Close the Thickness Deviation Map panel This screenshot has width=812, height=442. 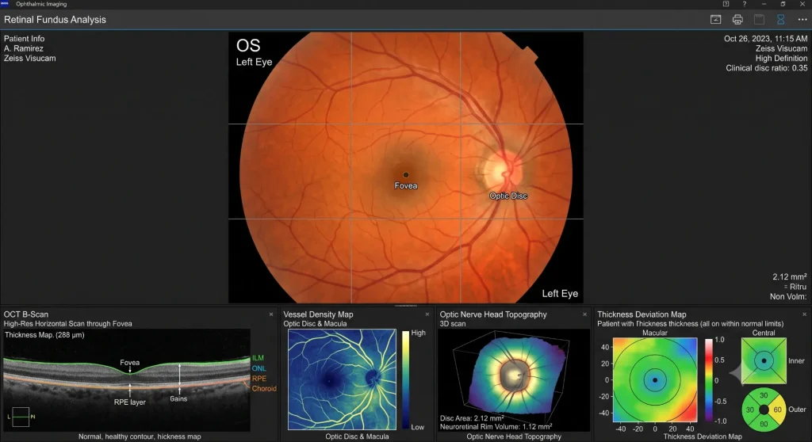(x=804, y=314)
